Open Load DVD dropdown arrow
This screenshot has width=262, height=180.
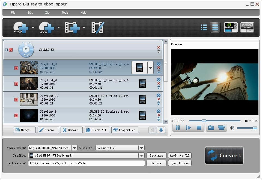tap(58, 28)
